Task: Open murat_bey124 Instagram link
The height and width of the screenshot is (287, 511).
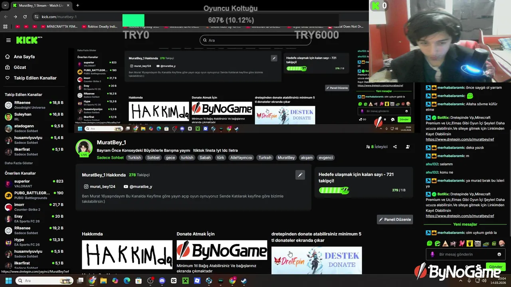Action: pos(99,187)
